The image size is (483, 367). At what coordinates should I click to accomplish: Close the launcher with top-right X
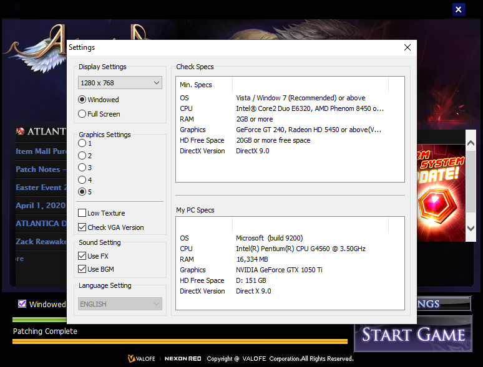pos(459,9)
